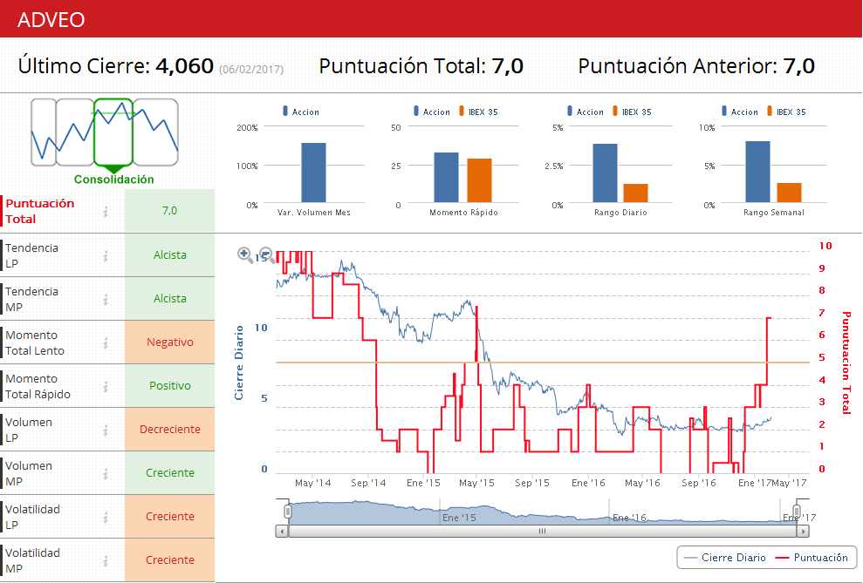The height and width of the screenshot is (583, 863).
Task: Toggle Cierre Diario series in chart legend
Action: pyautogui.click(x=724, y=558)
